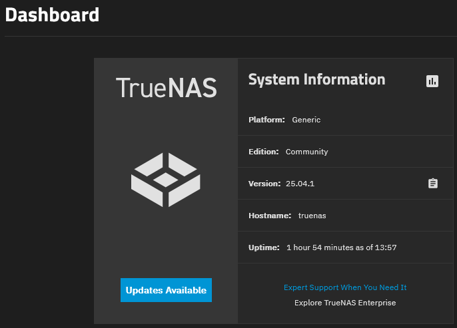457x328 pixels.
Task: Click the Updates Available button
Action: [166, 290]
